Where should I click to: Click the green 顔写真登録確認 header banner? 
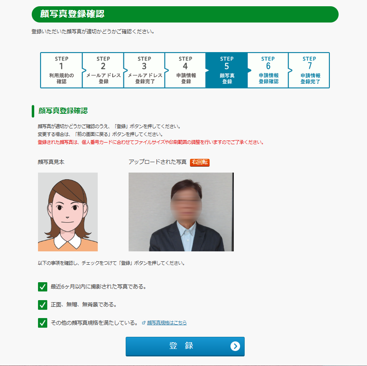(185, 14)
